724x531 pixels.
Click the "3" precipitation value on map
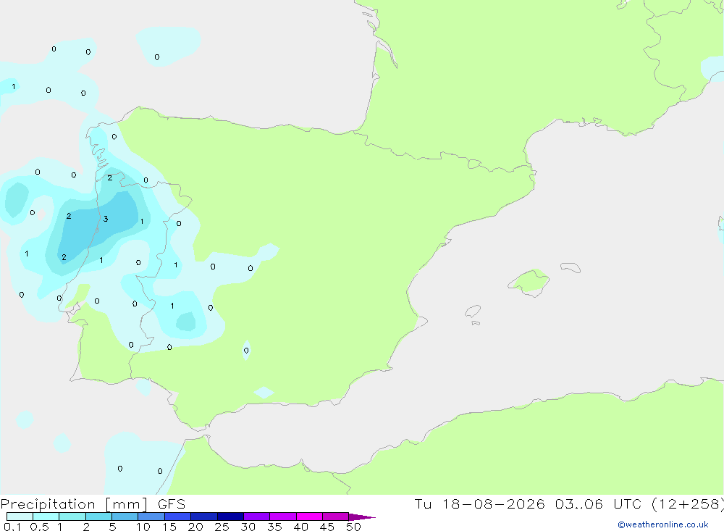click(x=106, y=219)
